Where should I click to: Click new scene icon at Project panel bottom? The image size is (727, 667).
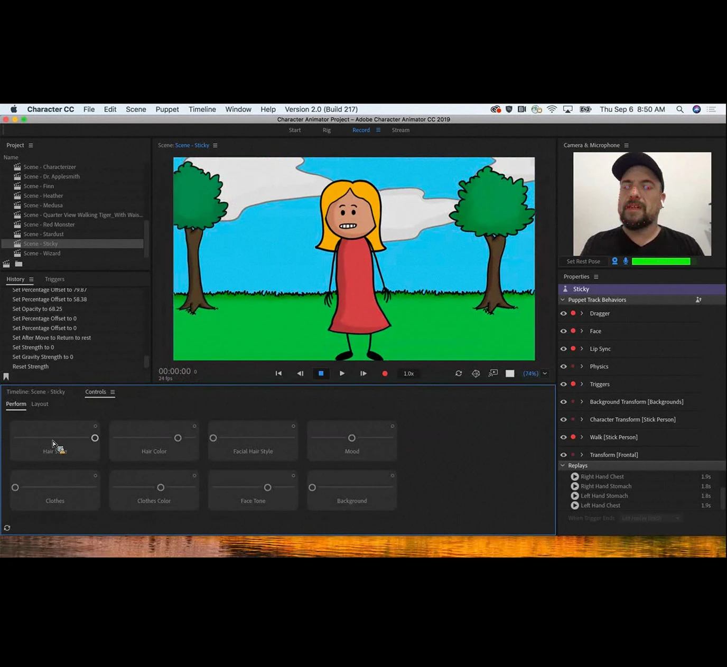coord(6,264)
